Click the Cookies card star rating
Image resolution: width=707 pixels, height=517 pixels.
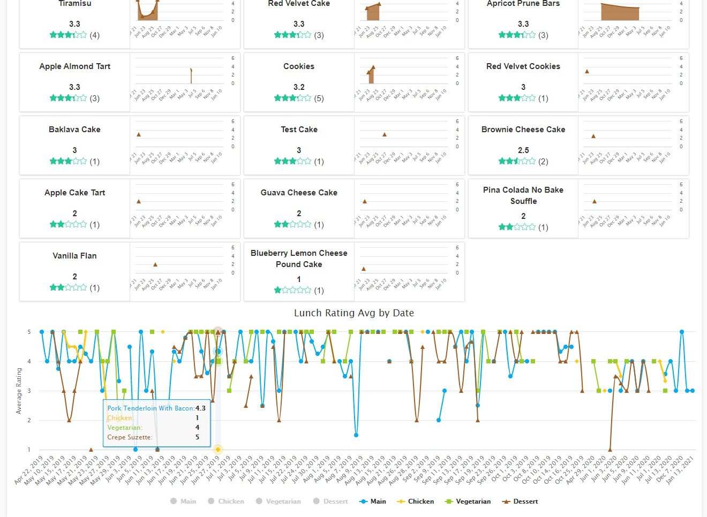(292, 98)
